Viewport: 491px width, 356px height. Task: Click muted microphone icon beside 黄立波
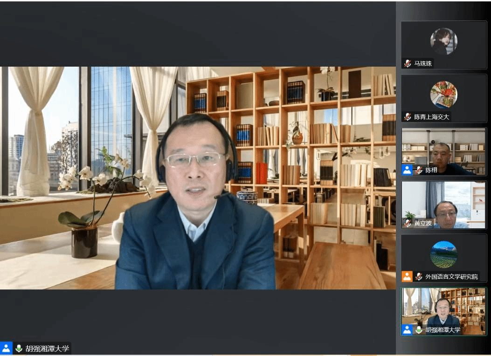click(408, 223)
